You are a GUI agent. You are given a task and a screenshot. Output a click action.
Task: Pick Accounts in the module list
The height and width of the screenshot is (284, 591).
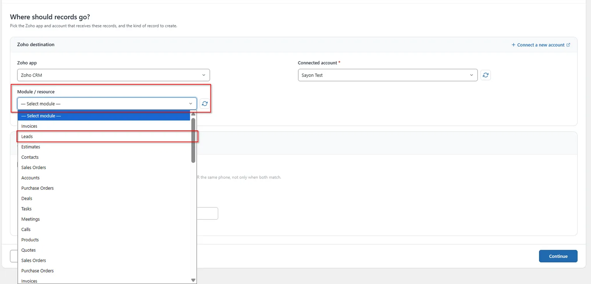click(x=104, y=178)
